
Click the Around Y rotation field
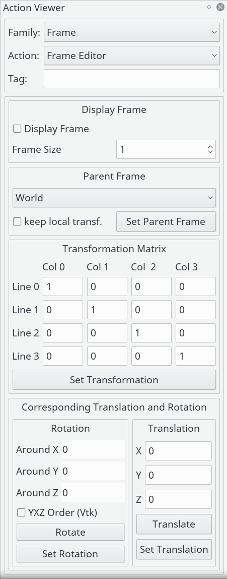click(x=93, y=471)
